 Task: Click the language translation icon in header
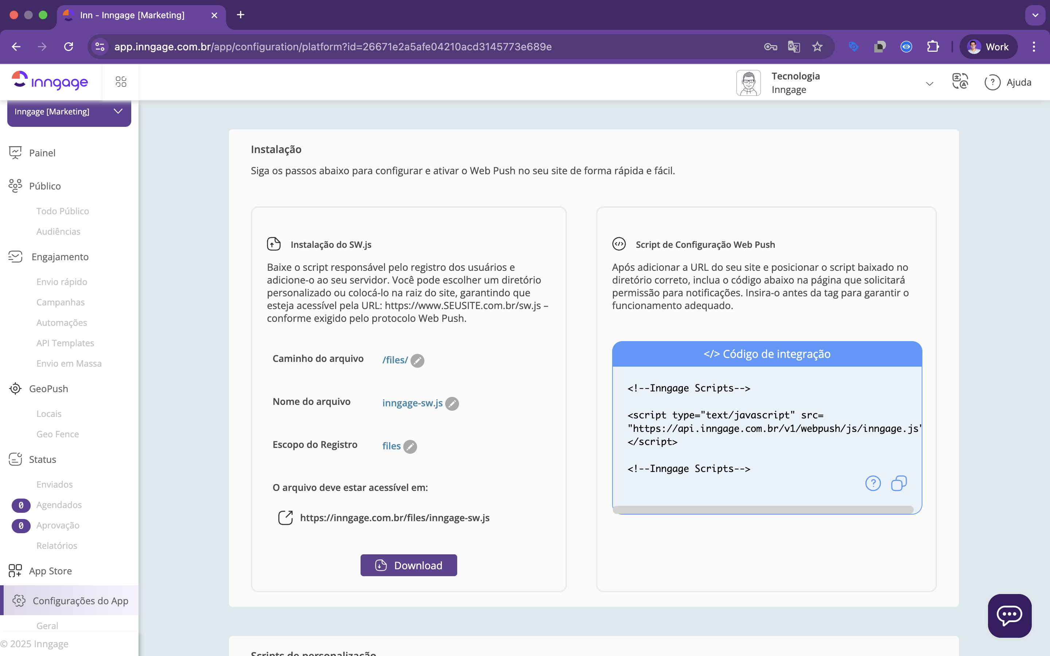click(960, 82)
